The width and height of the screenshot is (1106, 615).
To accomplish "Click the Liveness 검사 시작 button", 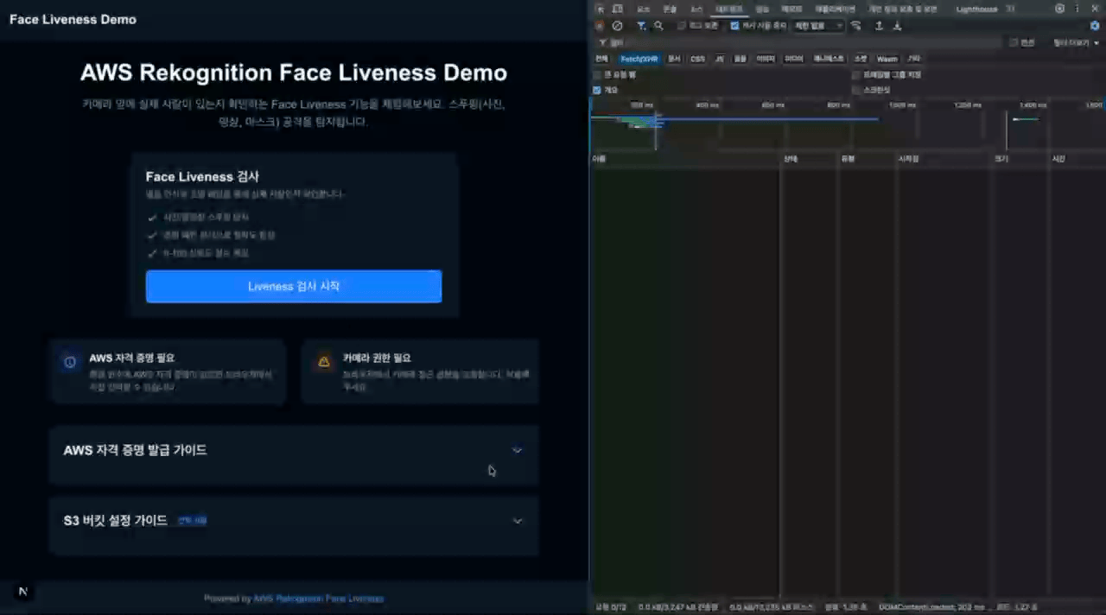I will (294, 286).
